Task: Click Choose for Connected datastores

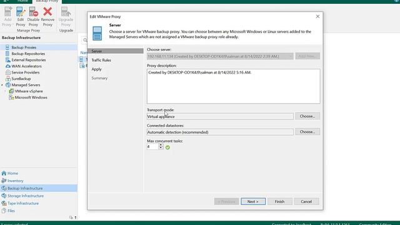Action: 307,132
